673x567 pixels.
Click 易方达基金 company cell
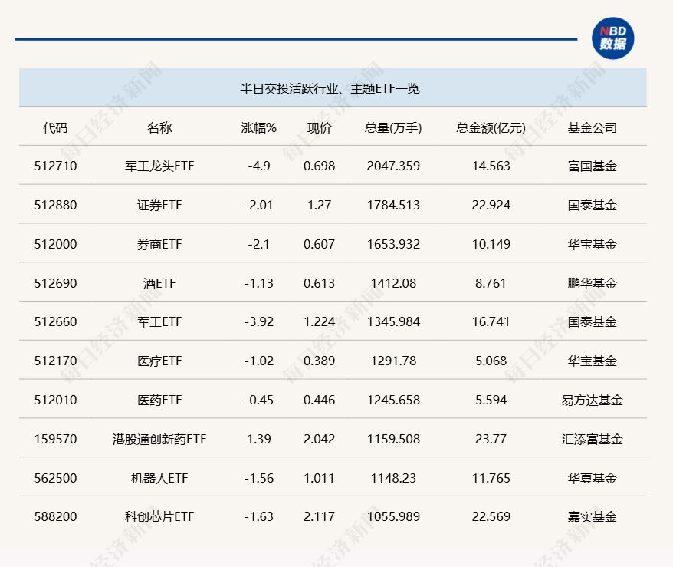coord(593,400)
